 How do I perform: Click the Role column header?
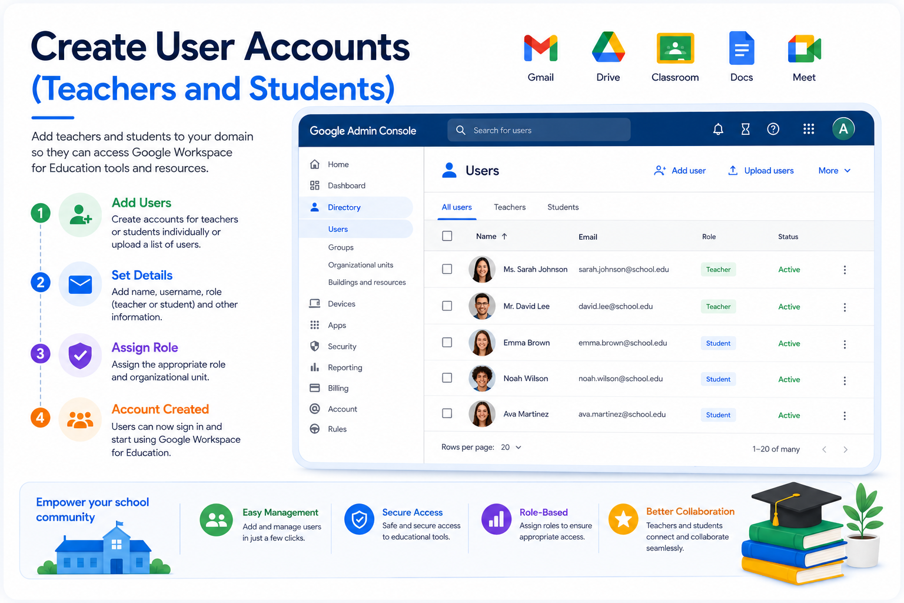tap(709, 237)
